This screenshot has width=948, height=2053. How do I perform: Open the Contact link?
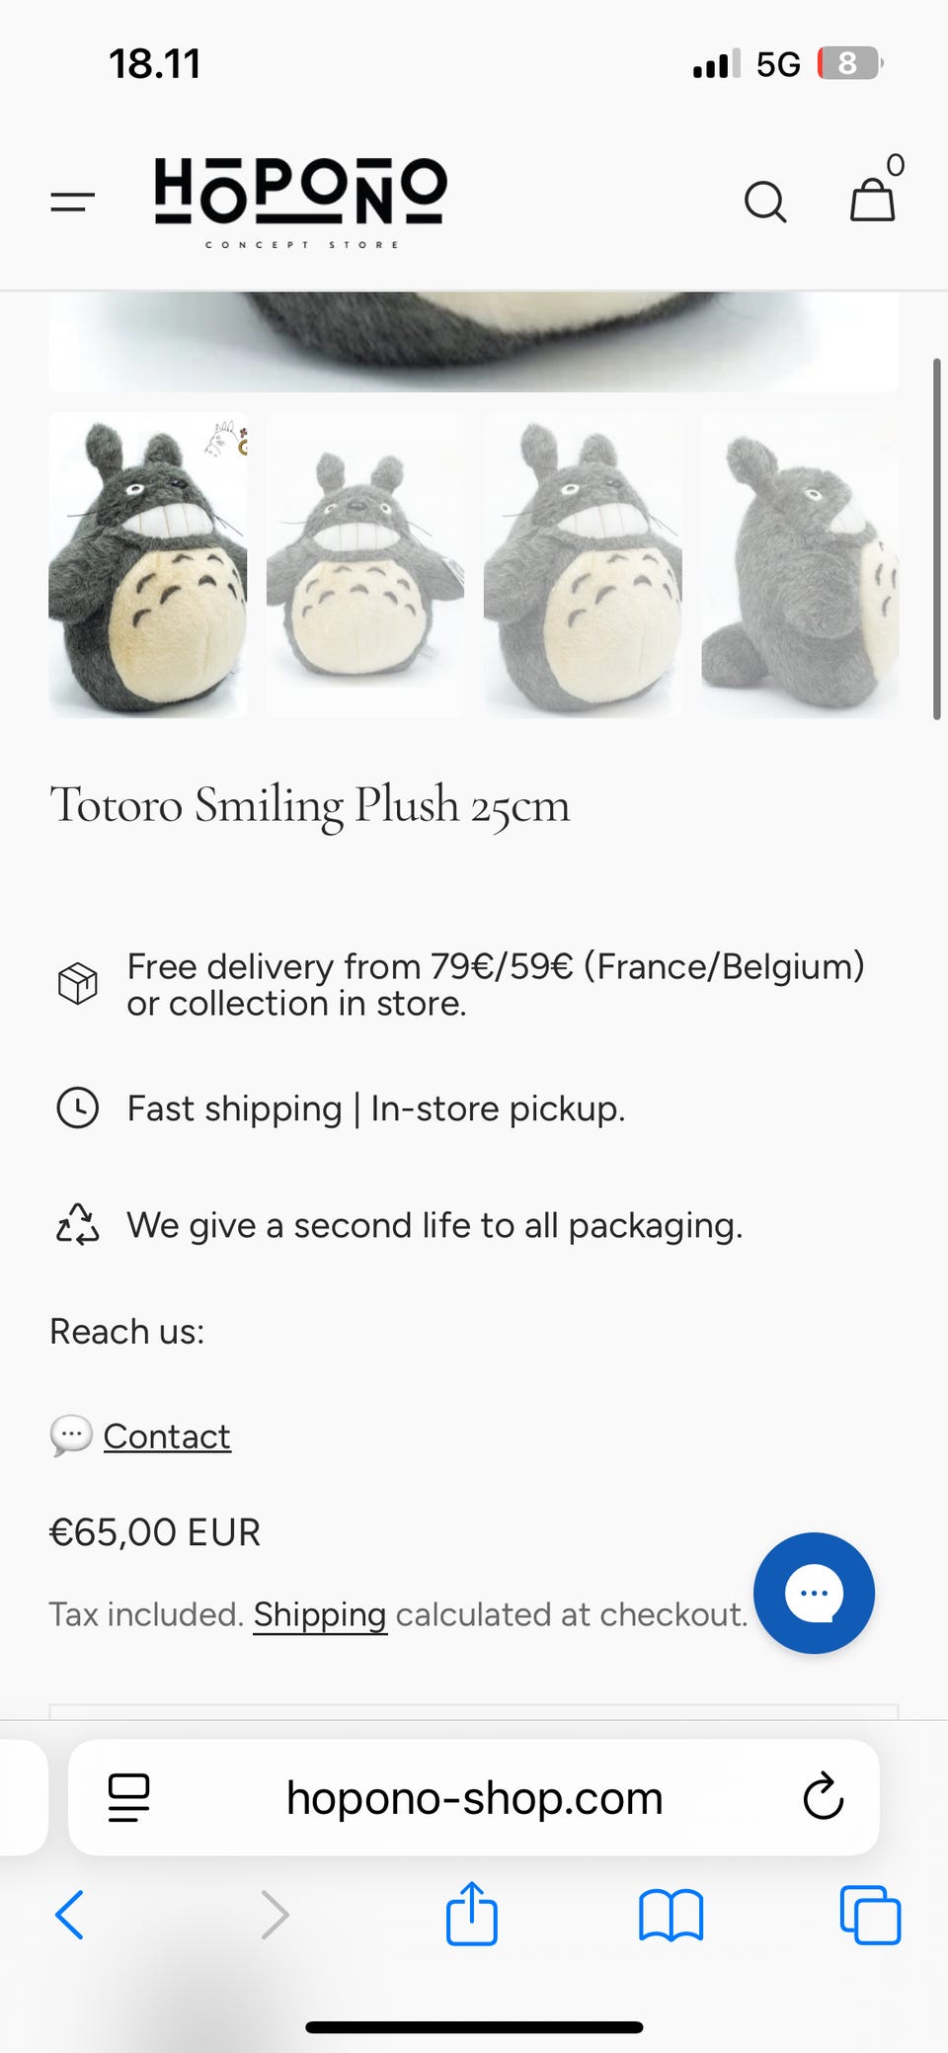(x=167, y=1436)
